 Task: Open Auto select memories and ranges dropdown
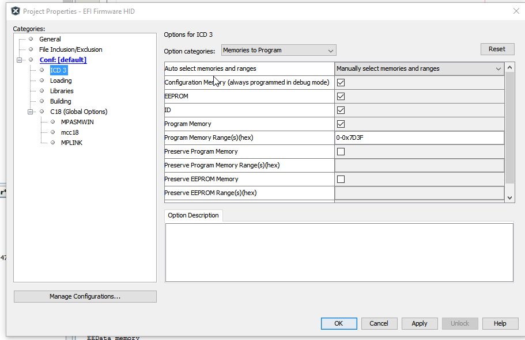[419, 68]
